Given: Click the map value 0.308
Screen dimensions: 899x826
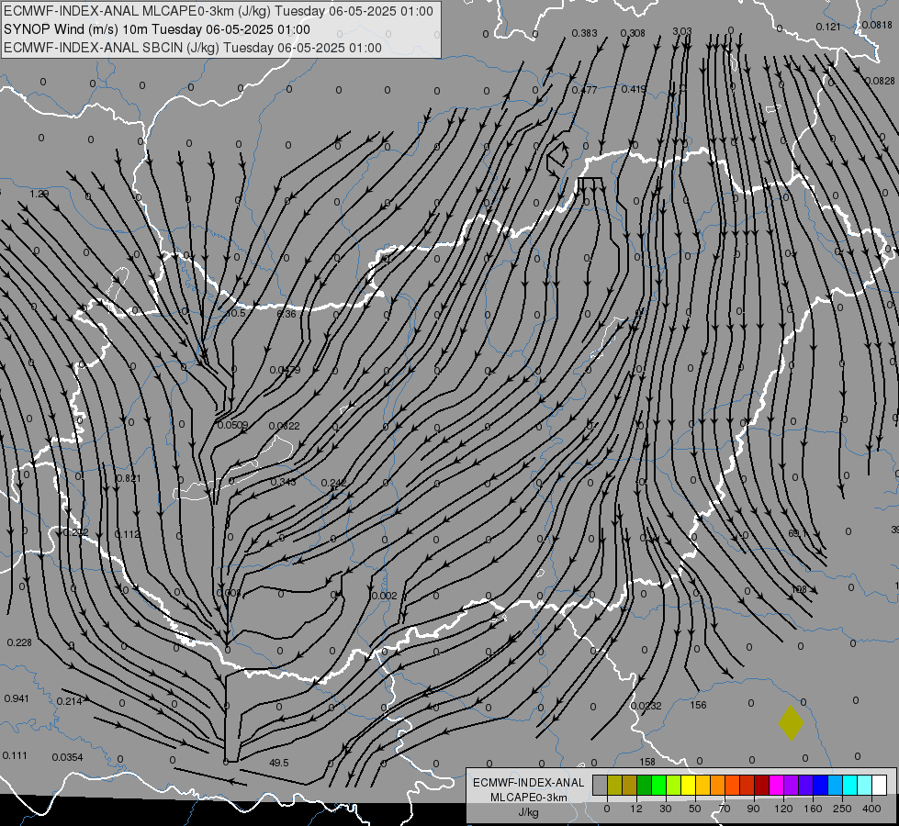Looking at the screenshot, I should (633, 33).
